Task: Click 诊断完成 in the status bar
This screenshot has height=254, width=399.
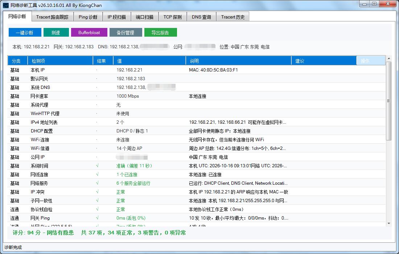Action: [13, 247]
